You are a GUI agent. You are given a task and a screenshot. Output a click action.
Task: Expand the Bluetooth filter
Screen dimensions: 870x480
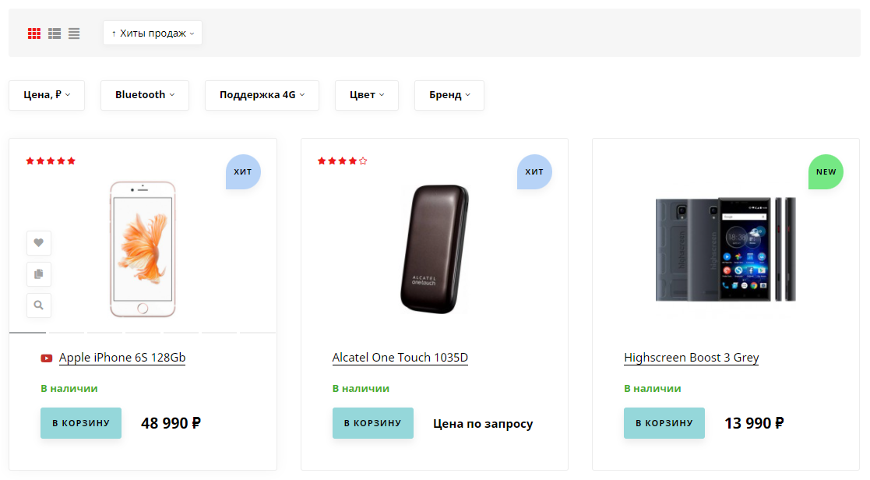[x=145, y=95]
